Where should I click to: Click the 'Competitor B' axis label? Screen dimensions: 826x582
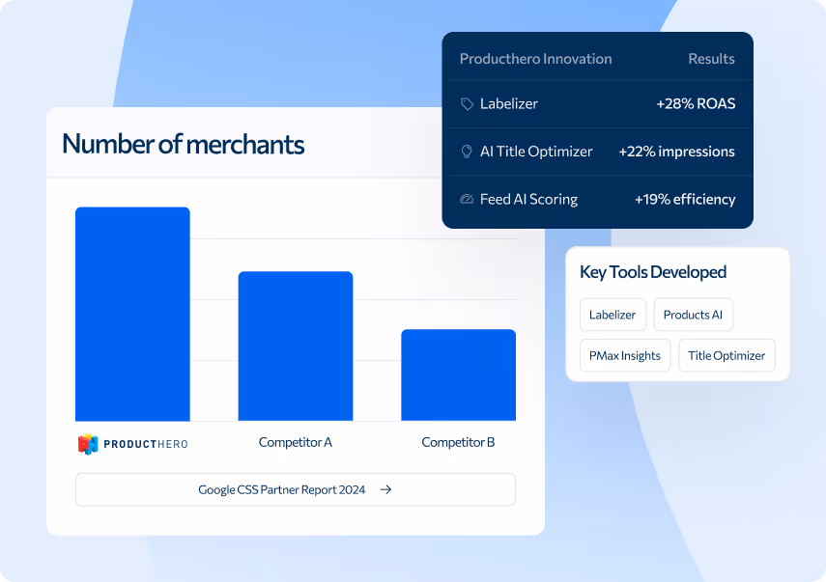pos(458,442)
